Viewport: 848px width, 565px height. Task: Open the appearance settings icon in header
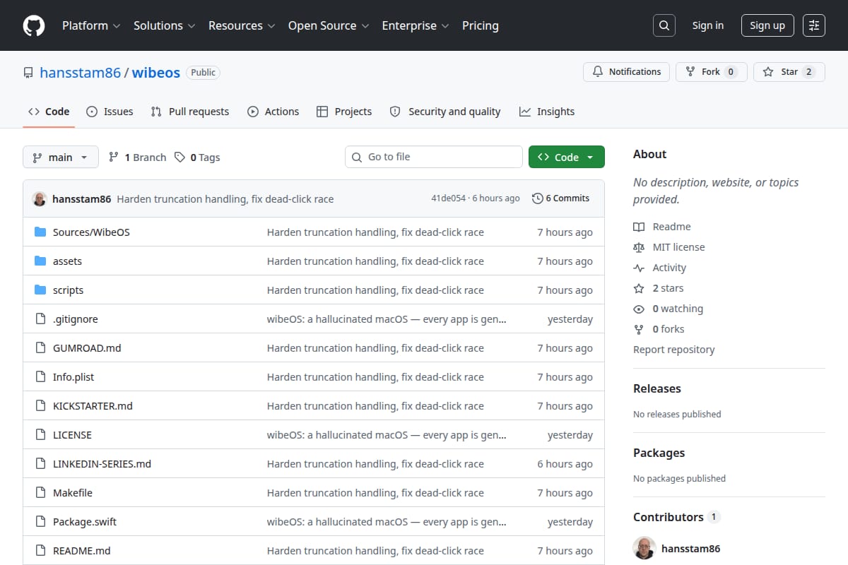(814, 25)
